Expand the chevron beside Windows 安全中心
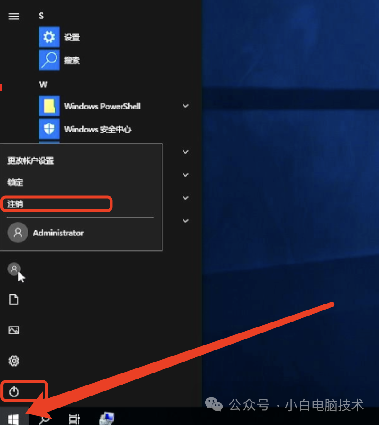 185,129
